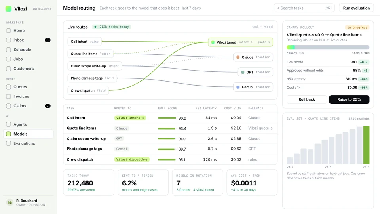This screenshot has width=380, height=214.
Task: Click the Home sidebar icon
Action: click(8, 31)
